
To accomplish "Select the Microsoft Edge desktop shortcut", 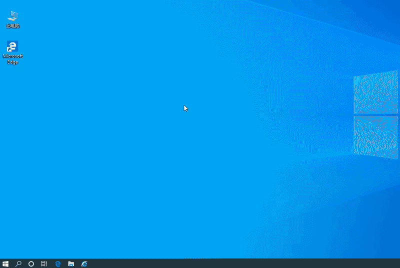I will (12, 52).
